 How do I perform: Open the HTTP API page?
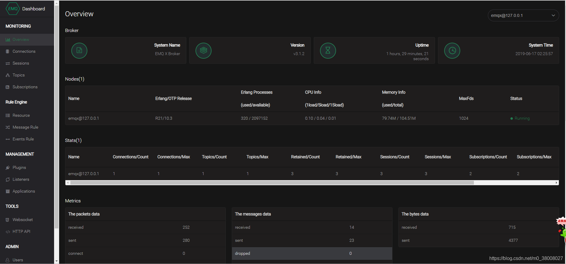click(x=27, y=232)
